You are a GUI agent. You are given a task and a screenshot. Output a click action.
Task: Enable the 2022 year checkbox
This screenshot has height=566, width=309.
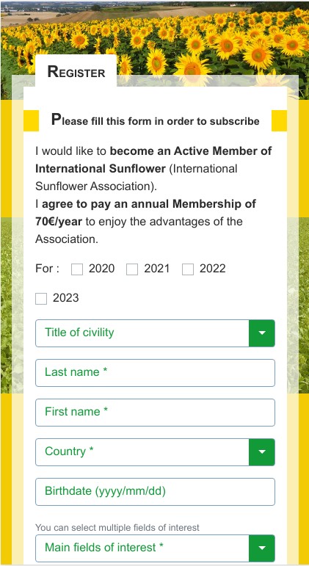point(188,269)
